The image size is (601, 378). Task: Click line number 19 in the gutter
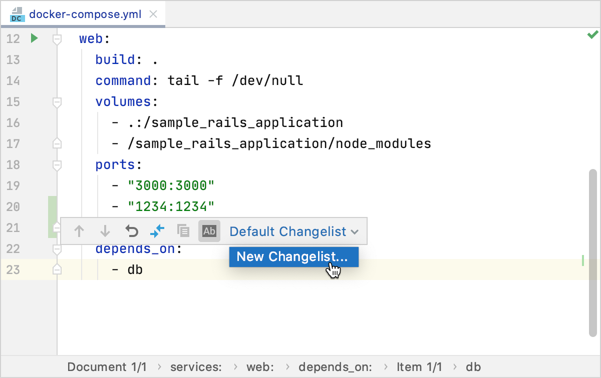tap(13, 185)
